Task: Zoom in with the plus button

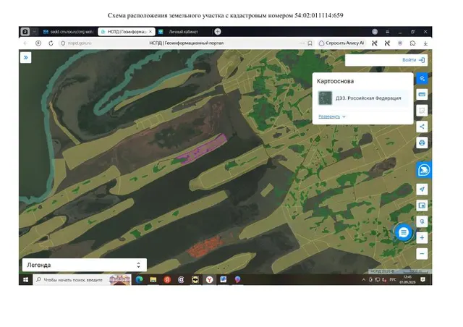Action: coord(422,237)
